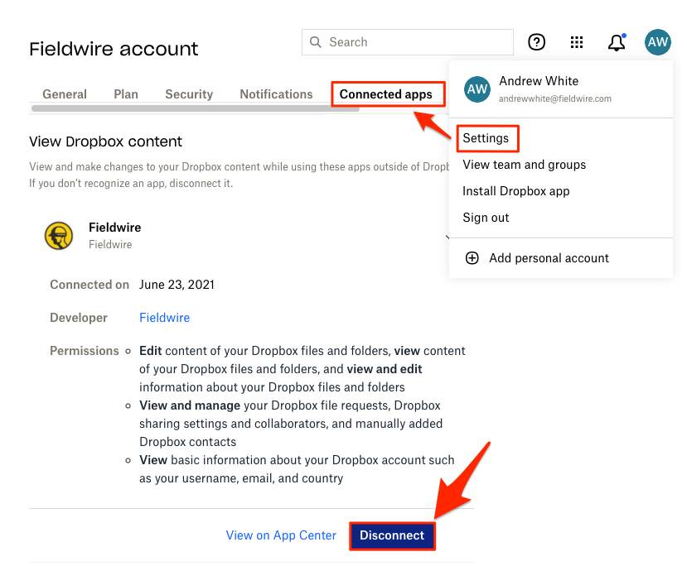Select the Notifications tab

pyautogui.click(x=276, y=94)
